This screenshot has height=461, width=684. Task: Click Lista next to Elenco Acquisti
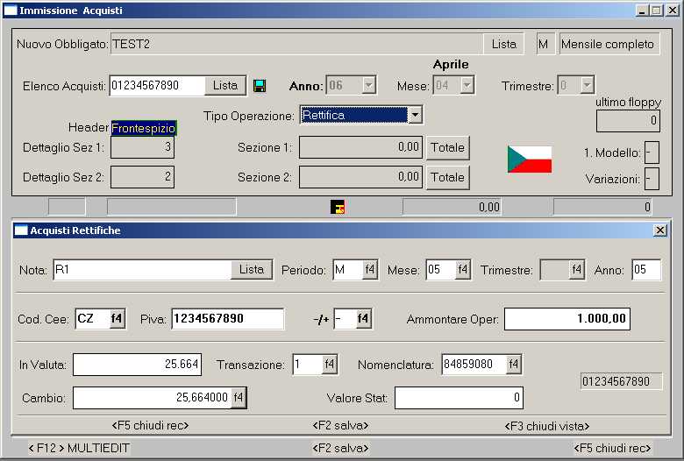click(x=225, y=85)
